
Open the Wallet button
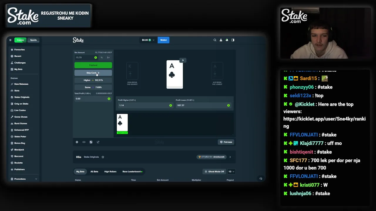163,40
